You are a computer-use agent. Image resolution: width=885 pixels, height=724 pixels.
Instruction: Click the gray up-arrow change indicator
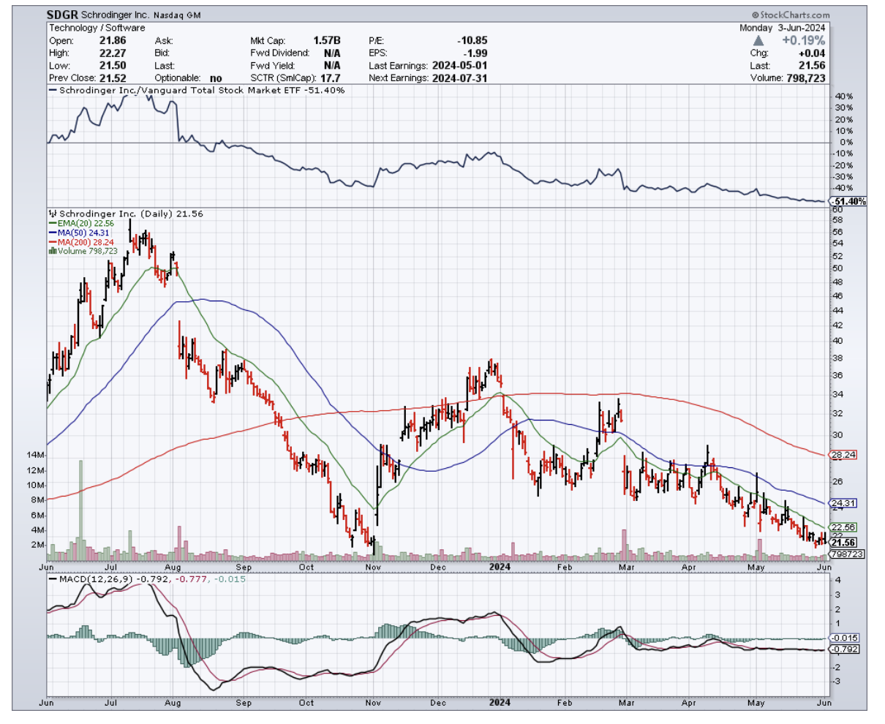[x=758, y=41]
